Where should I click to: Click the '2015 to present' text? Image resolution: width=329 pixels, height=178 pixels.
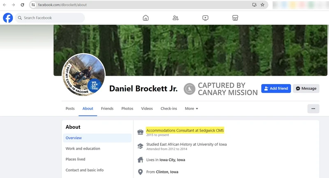pyautogui.click(x=158, y=135)
